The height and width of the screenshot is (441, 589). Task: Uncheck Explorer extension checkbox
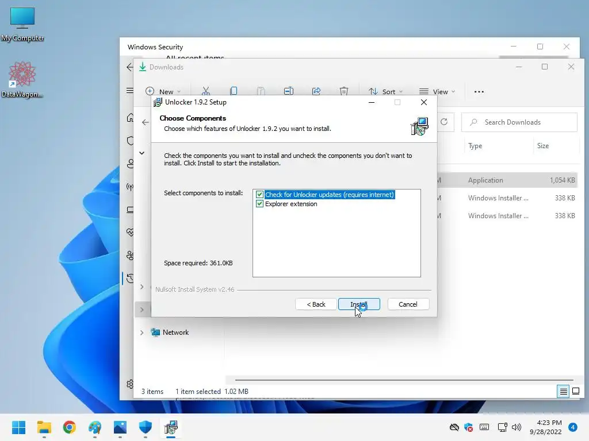tap(259, 204)
